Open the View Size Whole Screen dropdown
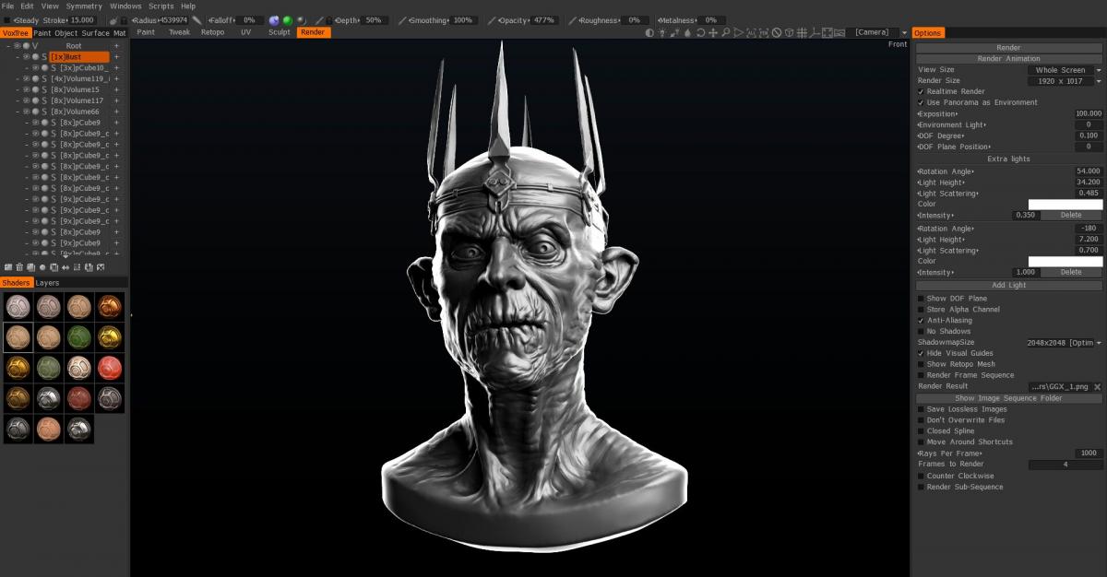 pyautogui.click(x=1065, y=69)
